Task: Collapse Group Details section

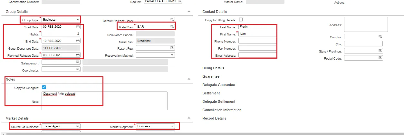Action: [189, 12]
